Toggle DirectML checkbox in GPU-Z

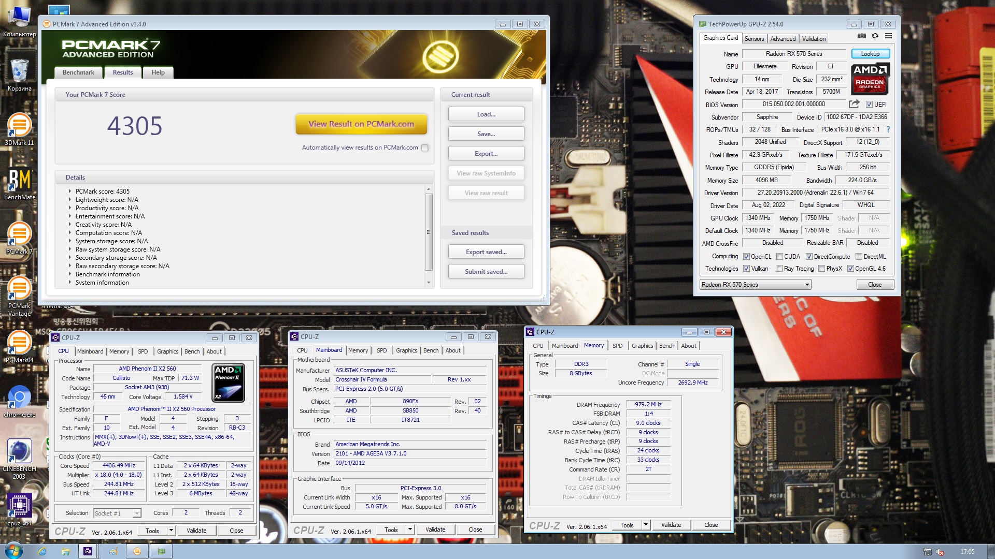859,256
